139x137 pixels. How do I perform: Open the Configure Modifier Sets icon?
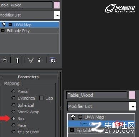[x=53, y=60]
